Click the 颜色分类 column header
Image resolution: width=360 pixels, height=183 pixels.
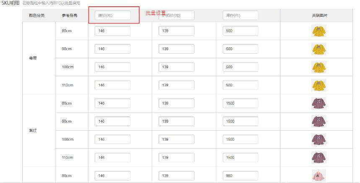[36, 15]
